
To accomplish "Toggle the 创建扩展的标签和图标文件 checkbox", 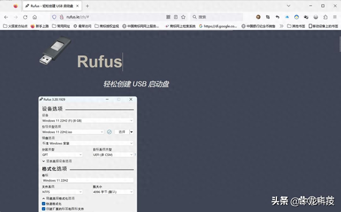I will click(x=43, y=209).
